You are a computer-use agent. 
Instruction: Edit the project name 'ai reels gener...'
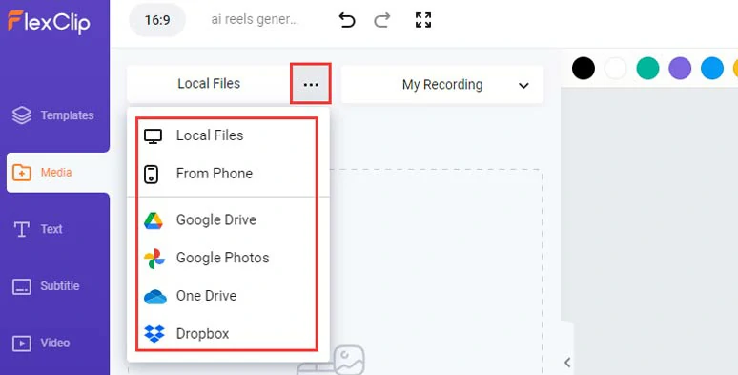tap(255, 20)
